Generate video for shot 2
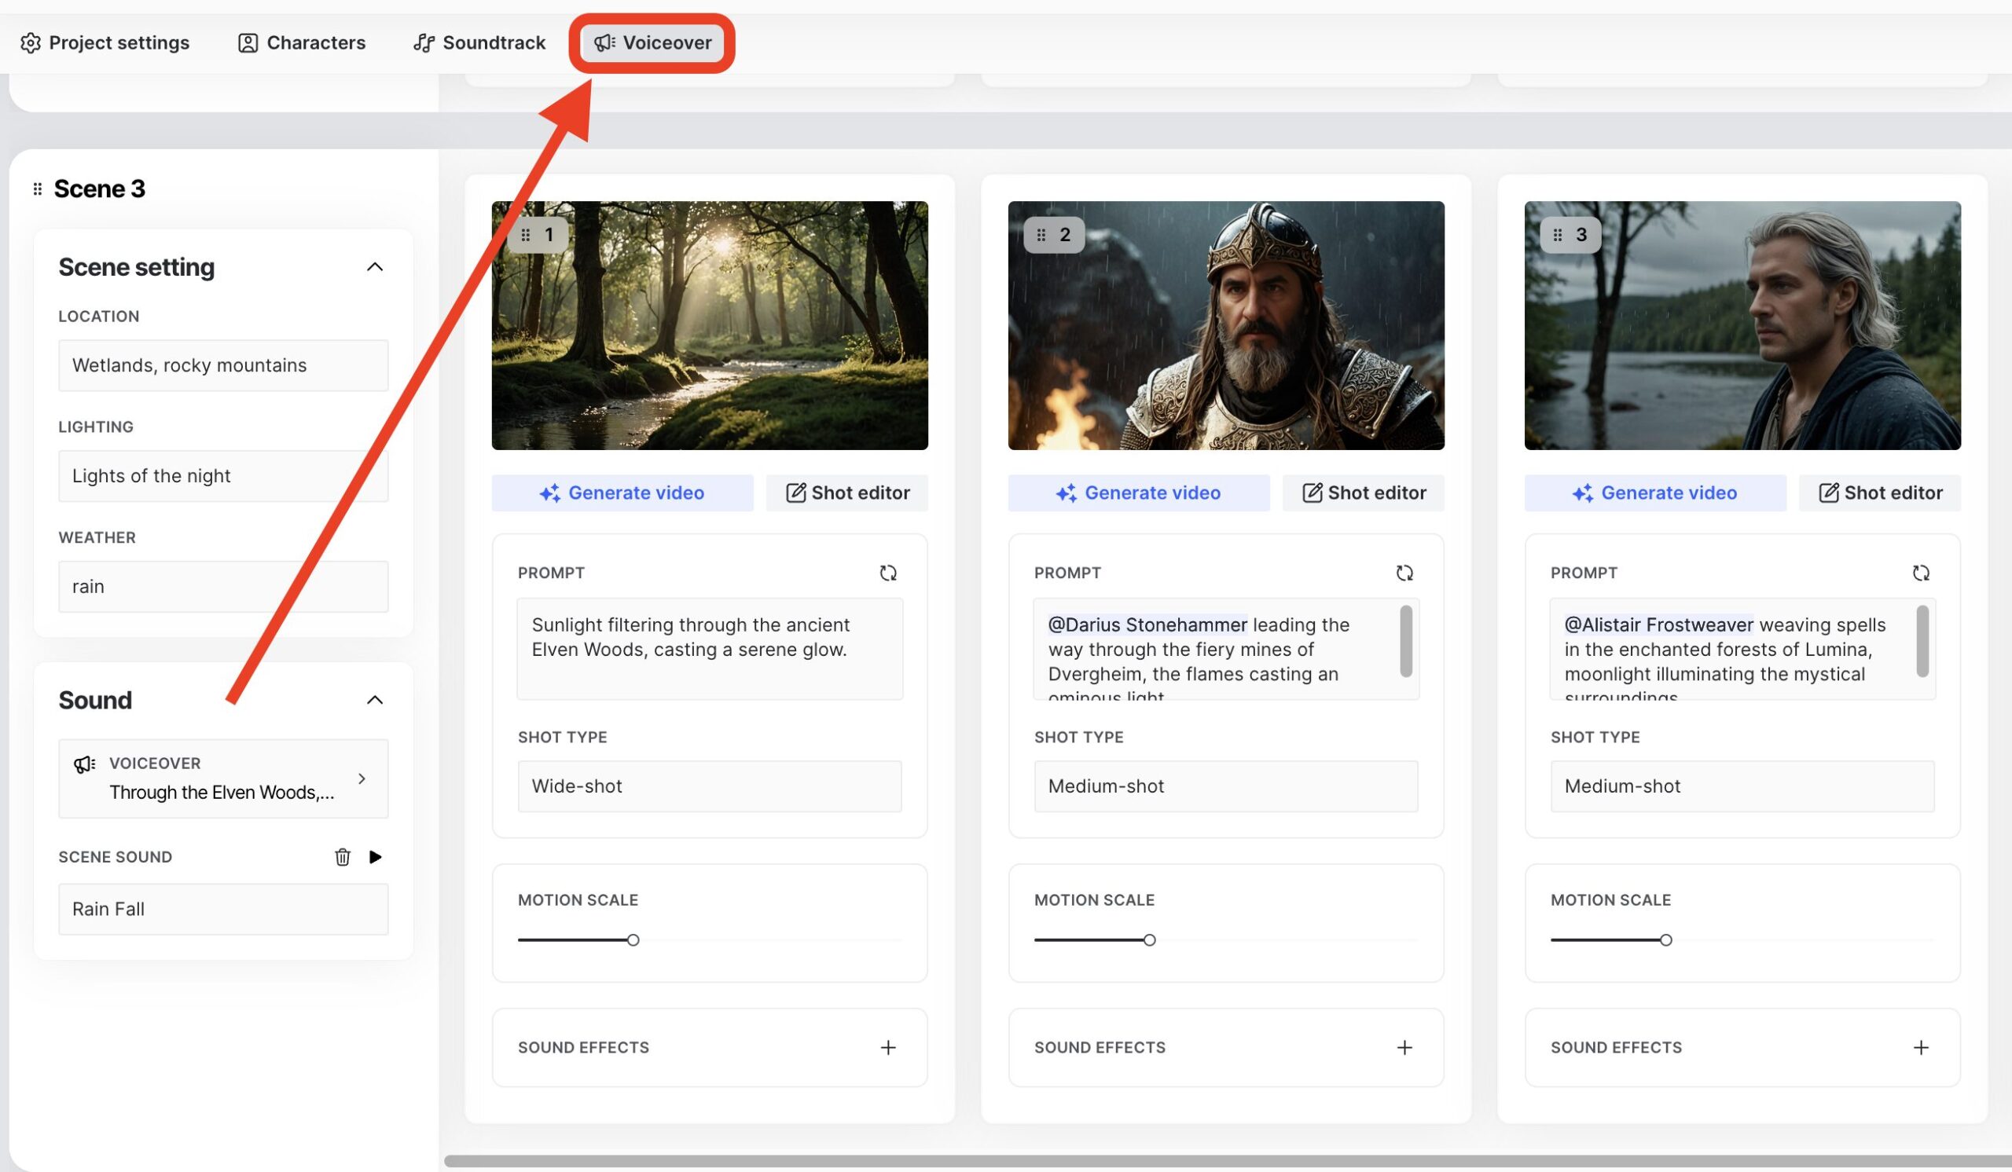The width and height of the screenshot is (2012, 1172). pyautogui.click(x=1140, y=493)
